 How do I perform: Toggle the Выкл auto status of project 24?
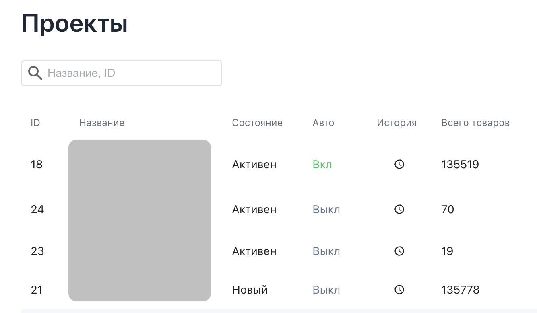click(x=326, y=209)
